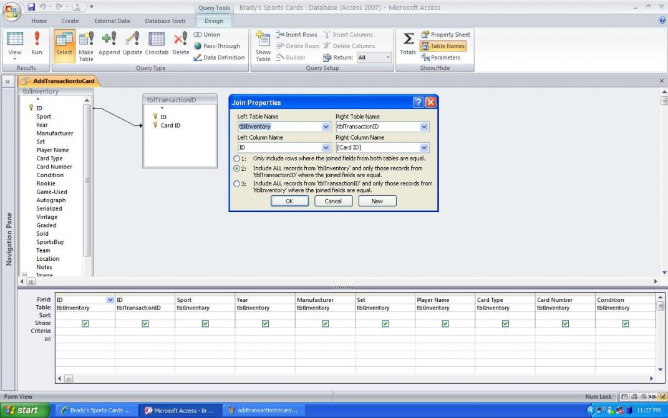Click Data Definition query button
The image size is (668, 418).
click(x=219, y=57)
